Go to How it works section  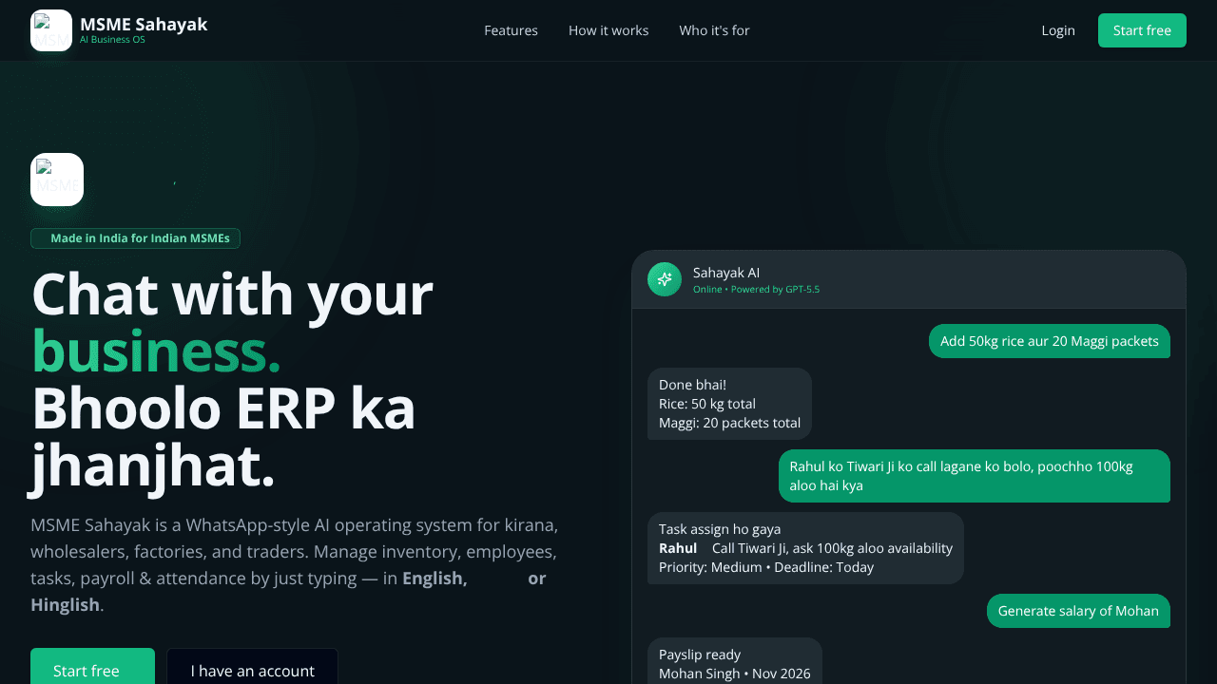(x=608, y=30)
